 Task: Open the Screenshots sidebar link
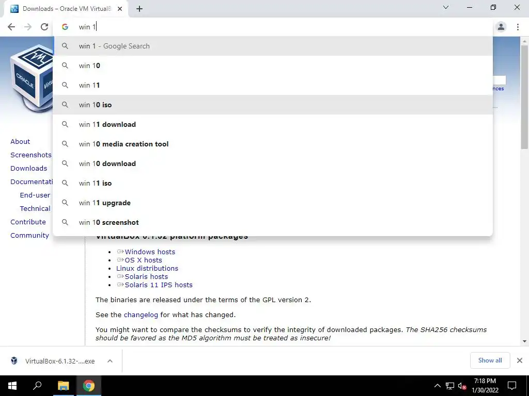tap(30, 155)
